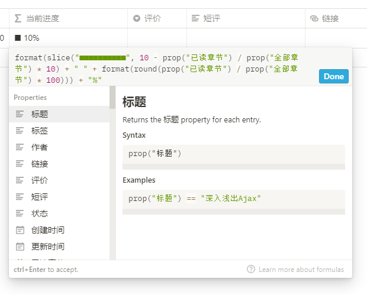Screen dimensions: 367x295
Task: Click the sigma icon beside 当前进度 column
Action: (18, 18)
